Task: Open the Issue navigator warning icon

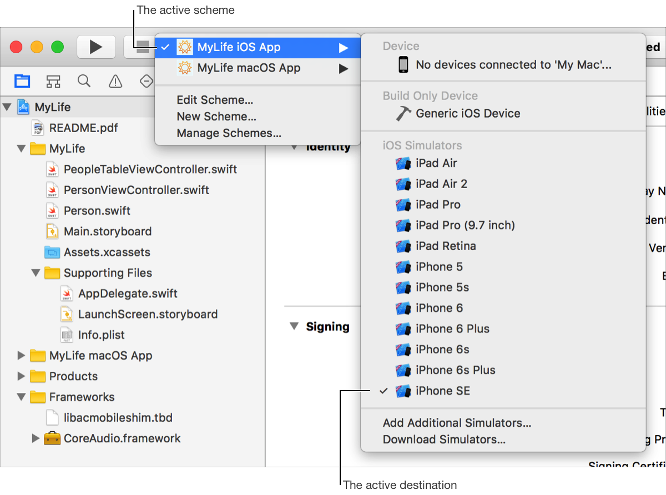Action: [115, 82]
